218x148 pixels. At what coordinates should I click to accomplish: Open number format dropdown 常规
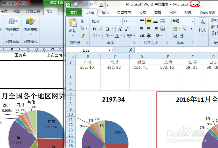point(192,21)
